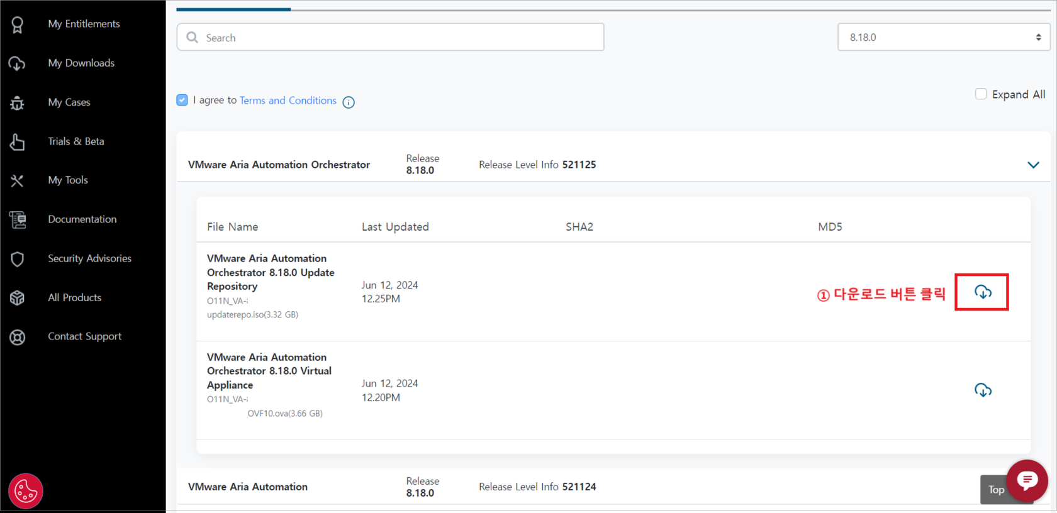Go to All Products in sidebar

[74, 298]
